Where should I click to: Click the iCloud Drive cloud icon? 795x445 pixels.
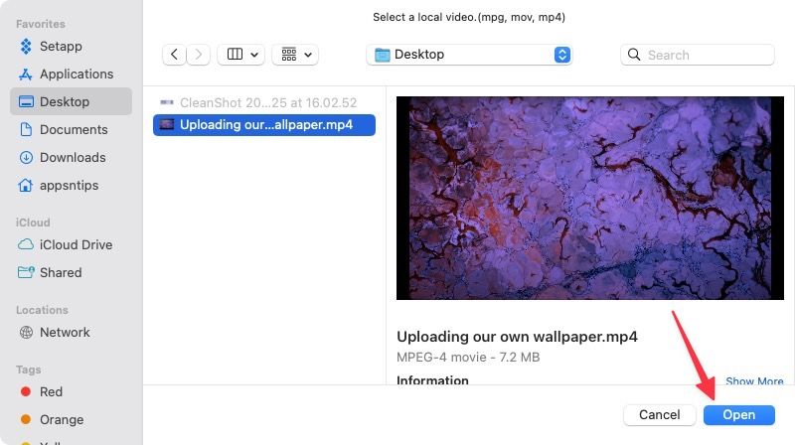tap(26, 244)
